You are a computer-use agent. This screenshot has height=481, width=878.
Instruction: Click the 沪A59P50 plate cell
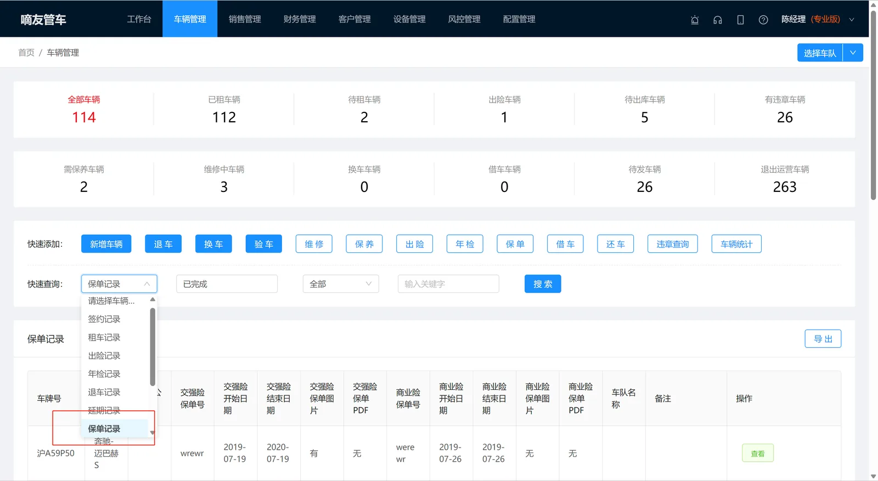[x=55, y=453]
